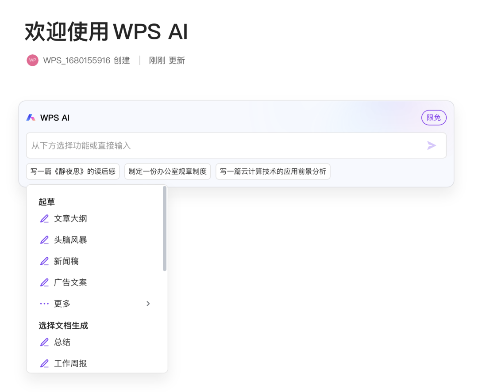Click the 写一篇云计算技术的应用前景分析 suggestion
The height and width of the screenshot is (392, 478).
pos(273,171)
